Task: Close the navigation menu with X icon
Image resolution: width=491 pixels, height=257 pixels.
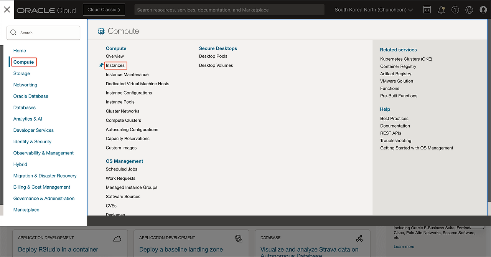Action: (x=7, y=10)
